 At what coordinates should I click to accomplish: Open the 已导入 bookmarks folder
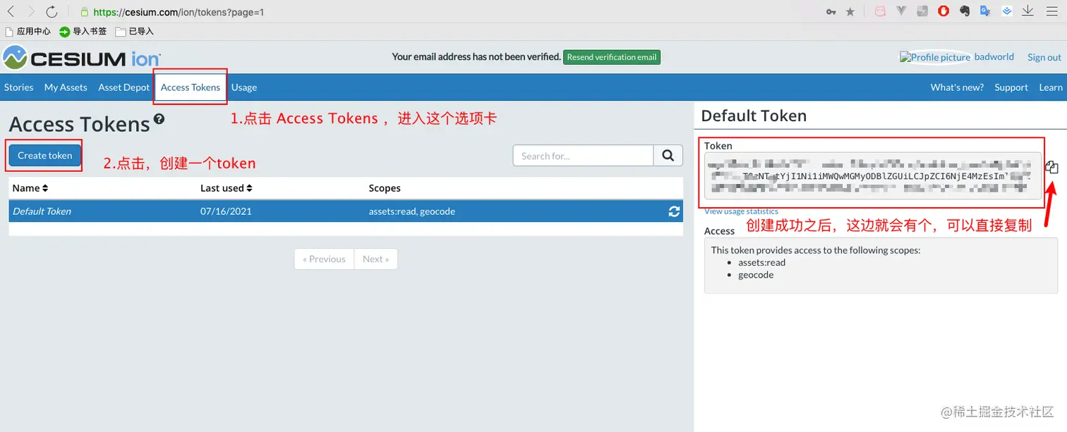[x=134, y=32]
